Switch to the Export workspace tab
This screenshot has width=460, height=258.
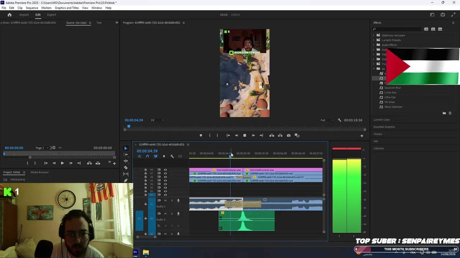coord(51,15)
